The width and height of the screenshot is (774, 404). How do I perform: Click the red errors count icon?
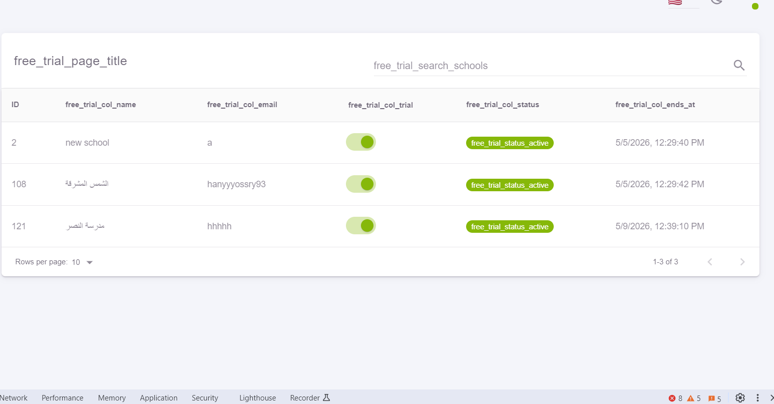(x=672, y=398)
